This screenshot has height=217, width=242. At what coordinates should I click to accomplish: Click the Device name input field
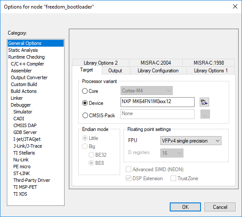point(157,102)
